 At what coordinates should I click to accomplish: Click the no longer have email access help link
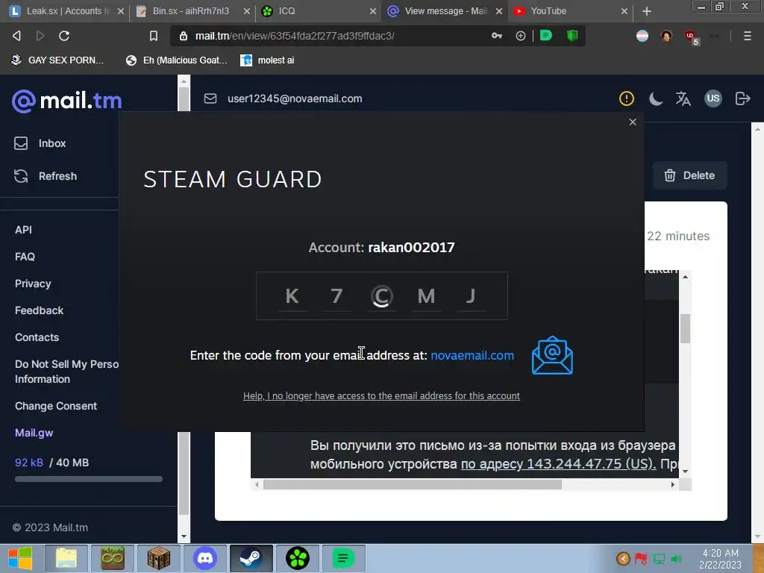pyautogui.click(x=381, y=395)
